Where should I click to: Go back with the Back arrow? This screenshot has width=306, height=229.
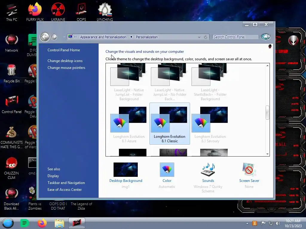(45, 37)
